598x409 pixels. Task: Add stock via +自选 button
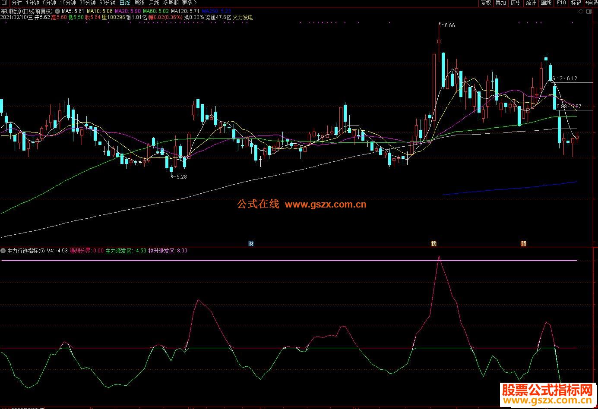pyautogui.click(x=591, y=3)
